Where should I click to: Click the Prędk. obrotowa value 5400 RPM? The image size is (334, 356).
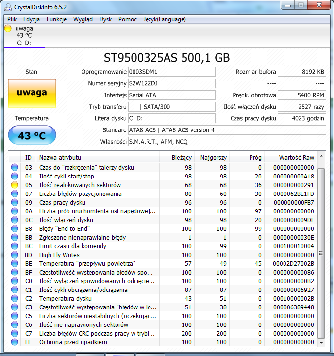click(302, 95)
